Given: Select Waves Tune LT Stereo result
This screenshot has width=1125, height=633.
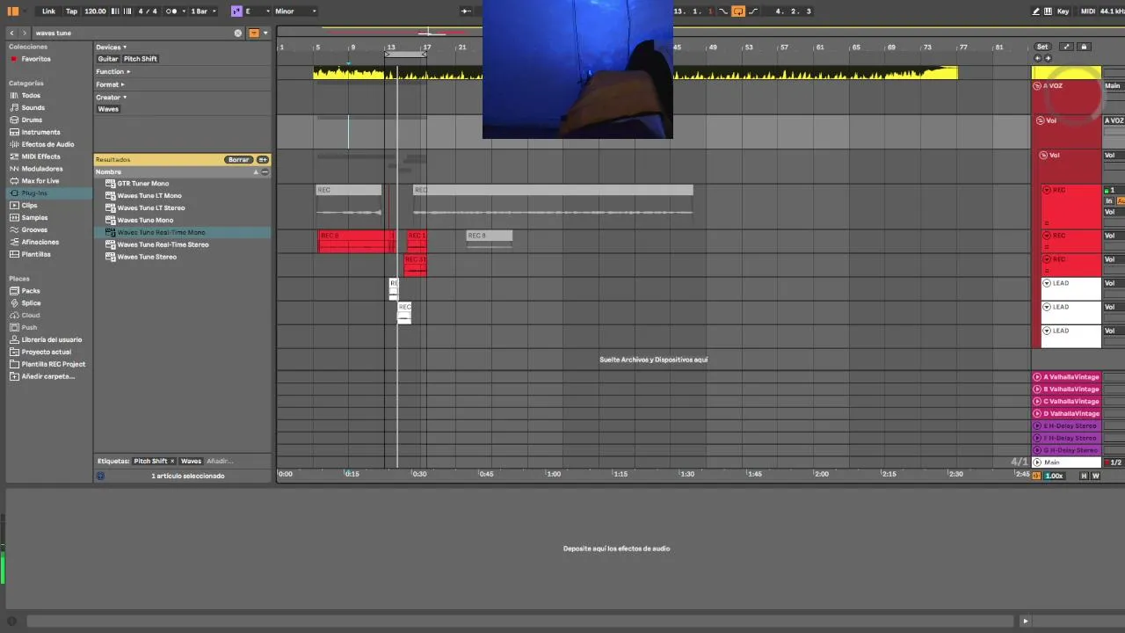Looking at the screenshot, I should coord(151,208).
